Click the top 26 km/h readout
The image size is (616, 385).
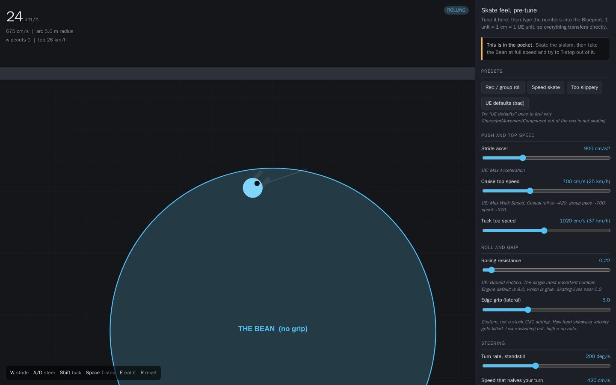click(x=52, y=40)
